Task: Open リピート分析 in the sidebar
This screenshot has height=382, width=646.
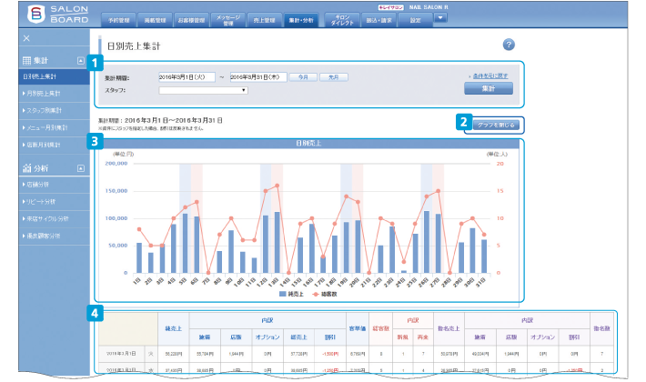Action: pos(40,202)
